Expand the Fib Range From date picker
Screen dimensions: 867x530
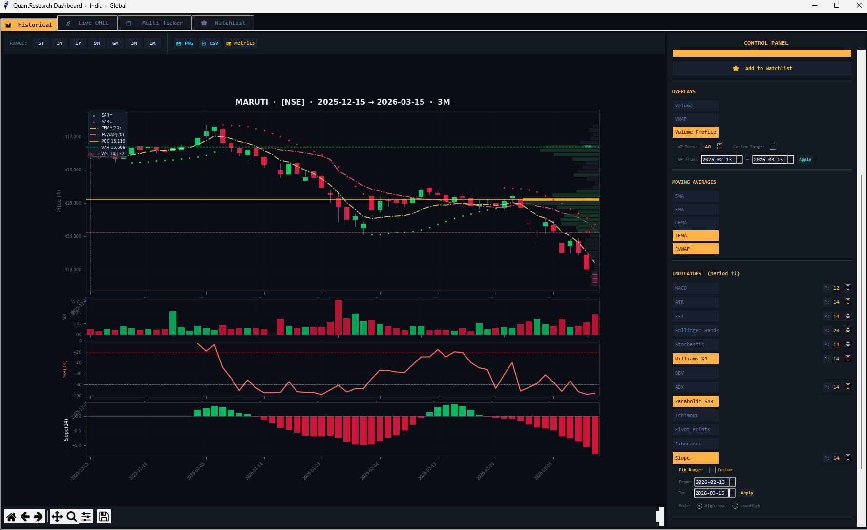pyautogui.click(x=733, y=482)
